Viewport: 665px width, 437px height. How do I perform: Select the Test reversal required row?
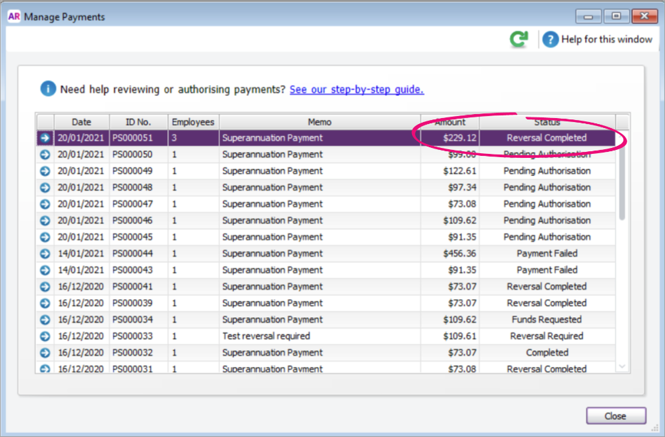320,336
